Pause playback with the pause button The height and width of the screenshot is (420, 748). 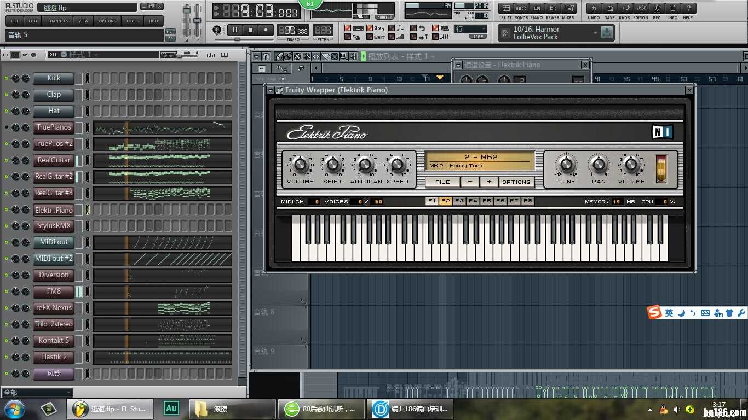pos(235,30)
